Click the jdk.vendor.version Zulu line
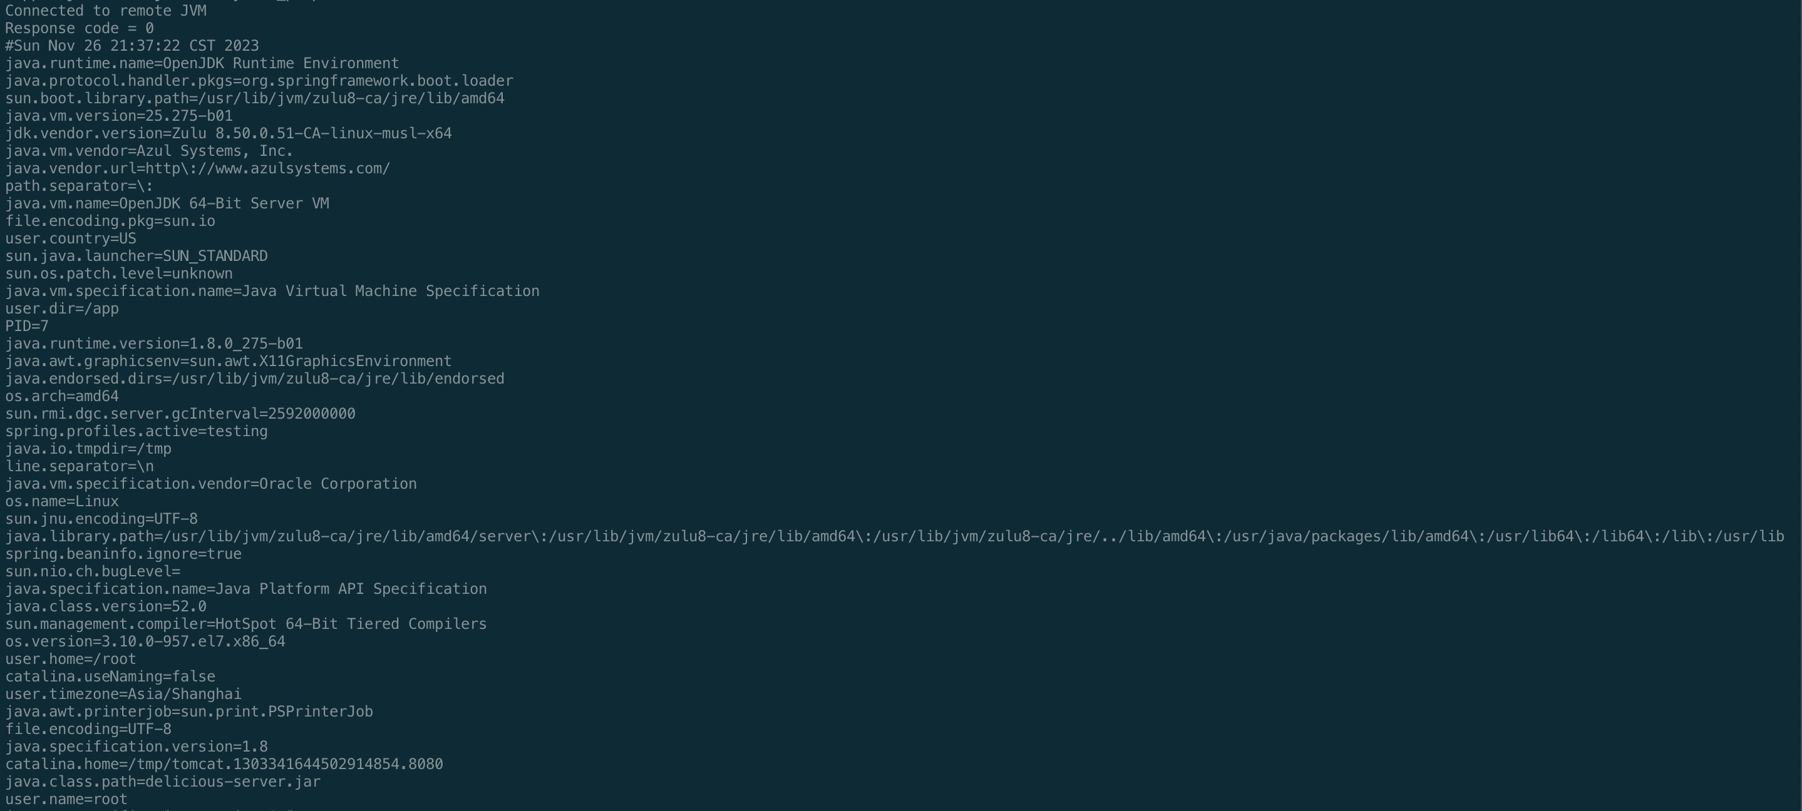The width and height of the screenshot is (1802, 811). click(x=228, y=133)
